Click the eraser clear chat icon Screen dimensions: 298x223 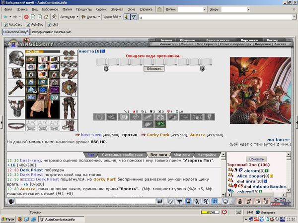pos(170,201)
